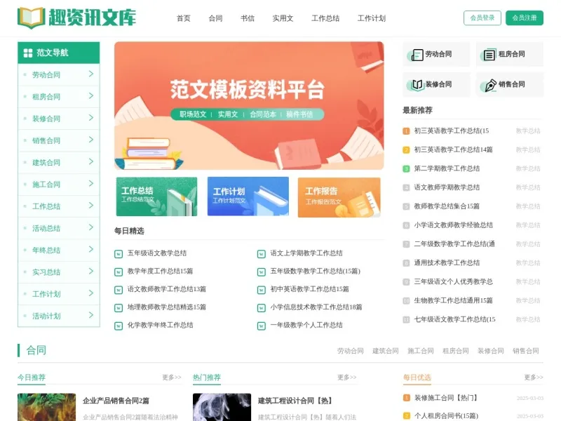Open 工作计划 in the top navigation
This screenshot has width=561, height=421.
tap(372, 18)
